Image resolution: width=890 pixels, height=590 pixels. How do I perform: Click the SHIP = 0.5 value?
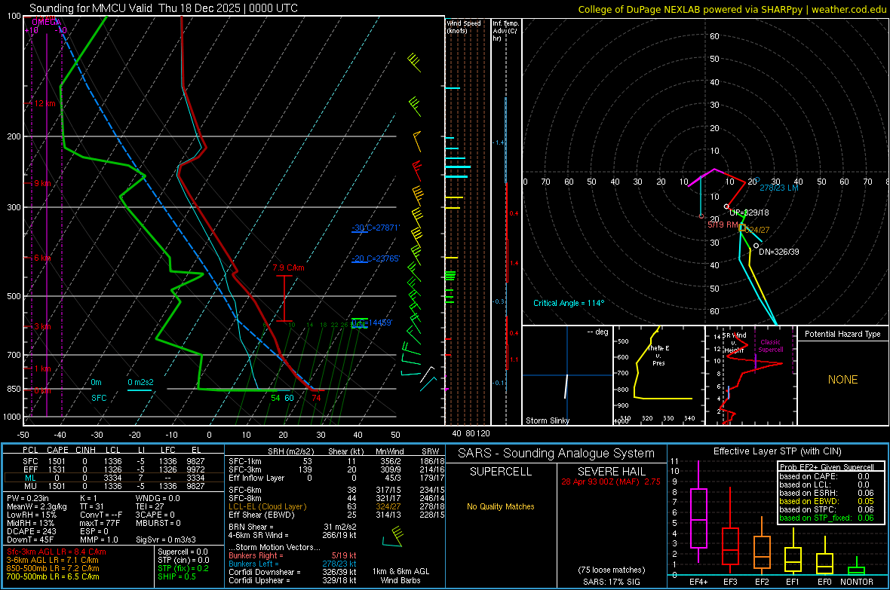tap(177, 577)
